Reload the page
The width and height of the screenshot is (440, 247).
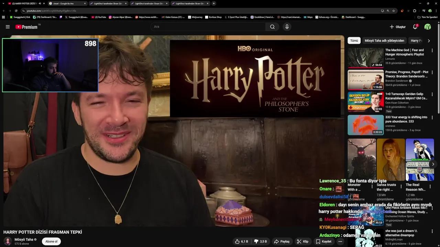pos(17,11)
